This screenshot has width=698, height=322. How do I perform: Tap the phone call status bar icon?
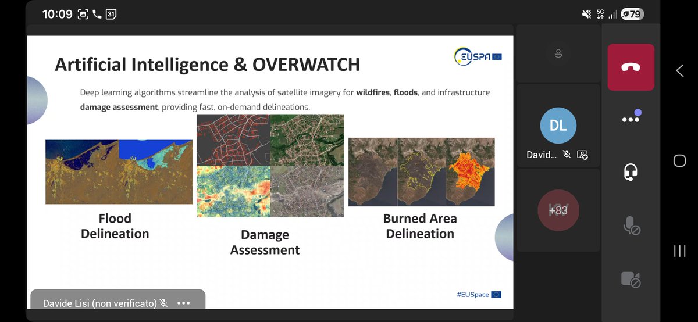(x=97, y=14)
